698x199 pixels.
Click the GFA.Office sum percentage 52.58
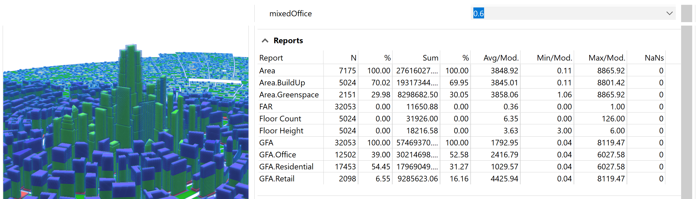click(459, 155)
